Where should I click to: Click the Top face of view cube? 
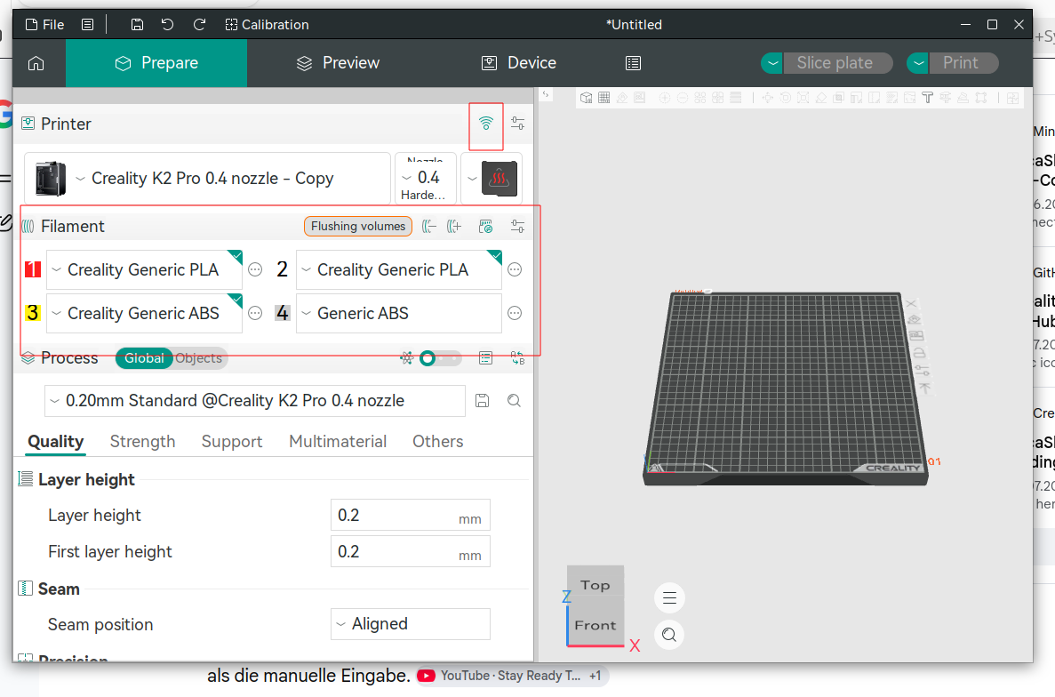coord(595,585)
